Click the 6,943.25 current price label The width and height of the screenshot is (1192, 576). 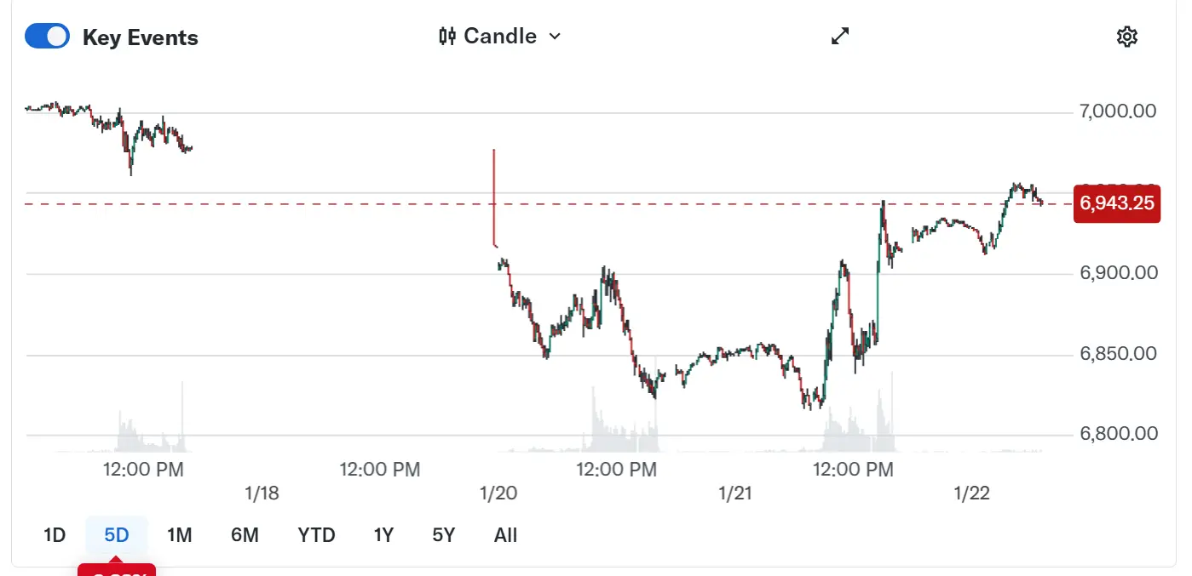[1117, 203]
